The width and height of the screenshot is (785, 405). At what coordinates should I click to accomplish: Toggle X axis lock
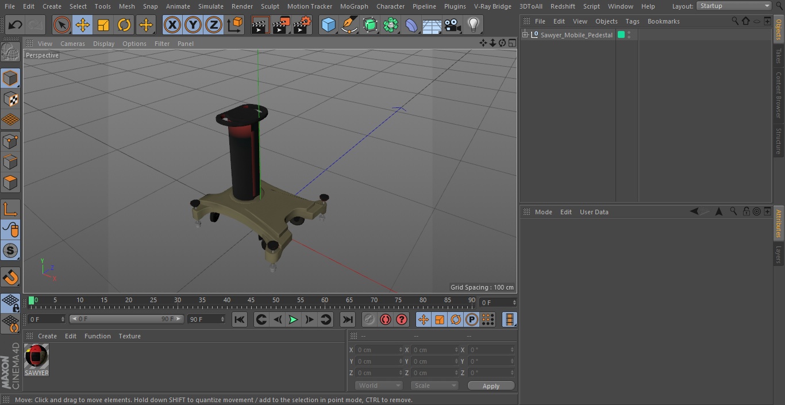(172, 25)
